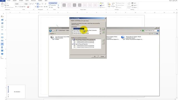Switch to the INSERT ribbon tab
178x100 pixels.
coord(15,1)
